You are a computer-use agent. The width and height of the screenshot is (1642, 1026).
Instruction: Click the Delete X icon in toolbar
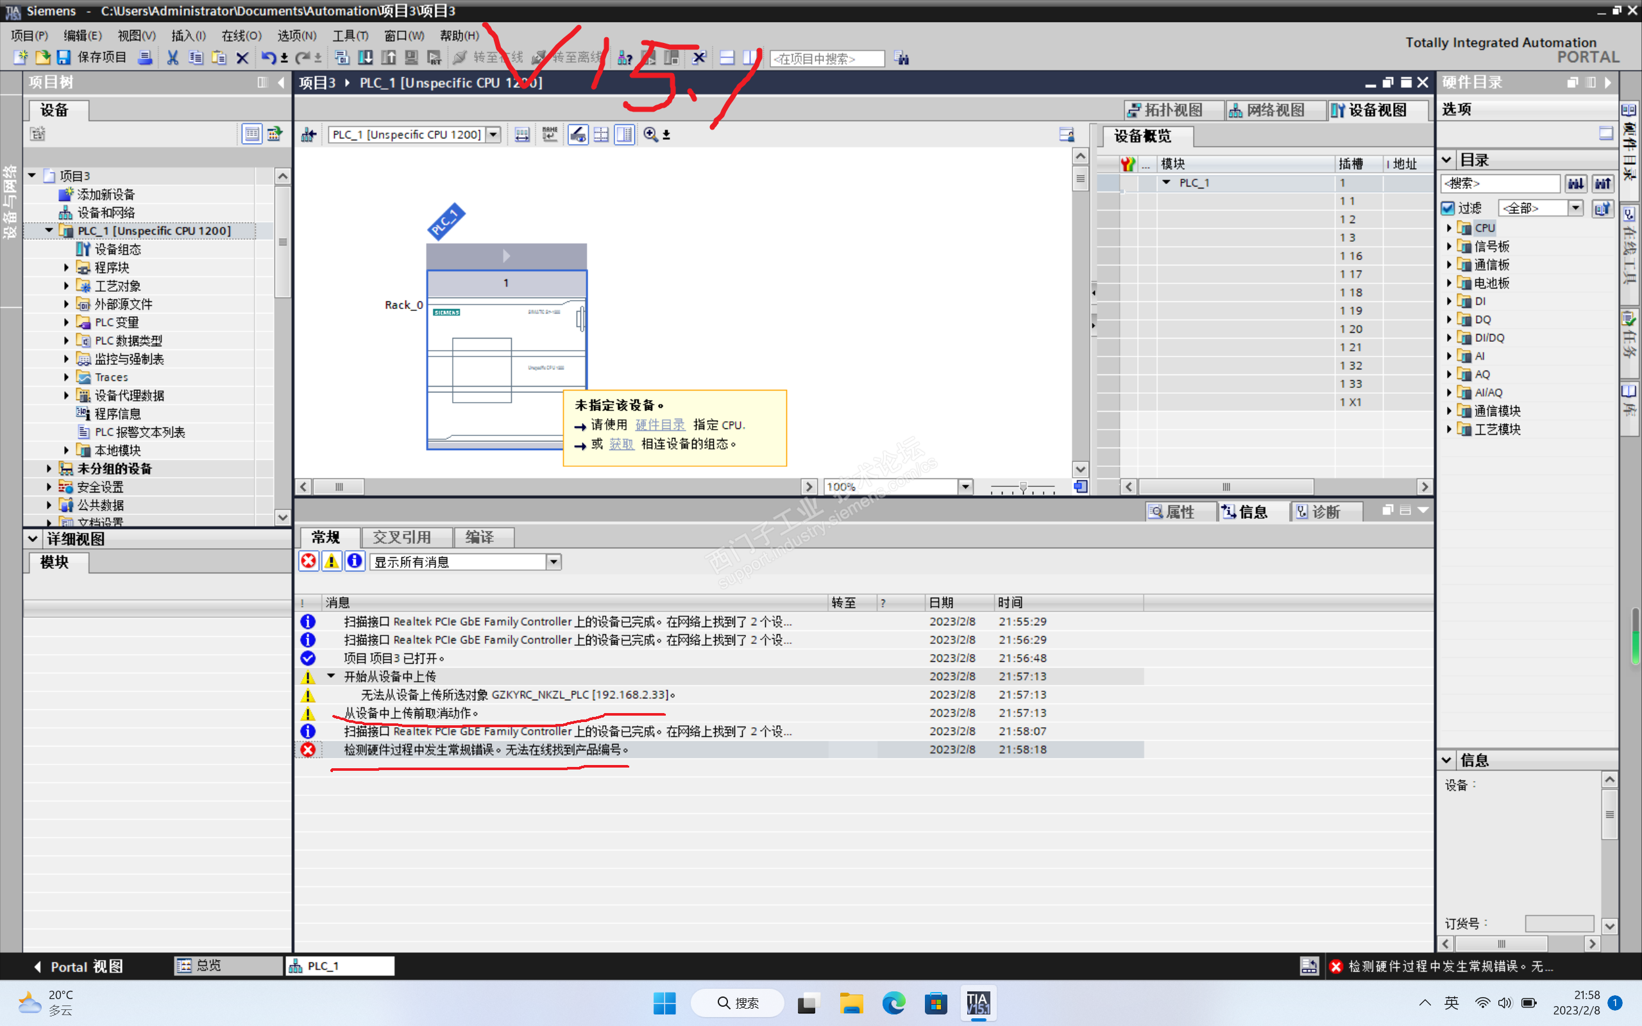pos(242,58)
